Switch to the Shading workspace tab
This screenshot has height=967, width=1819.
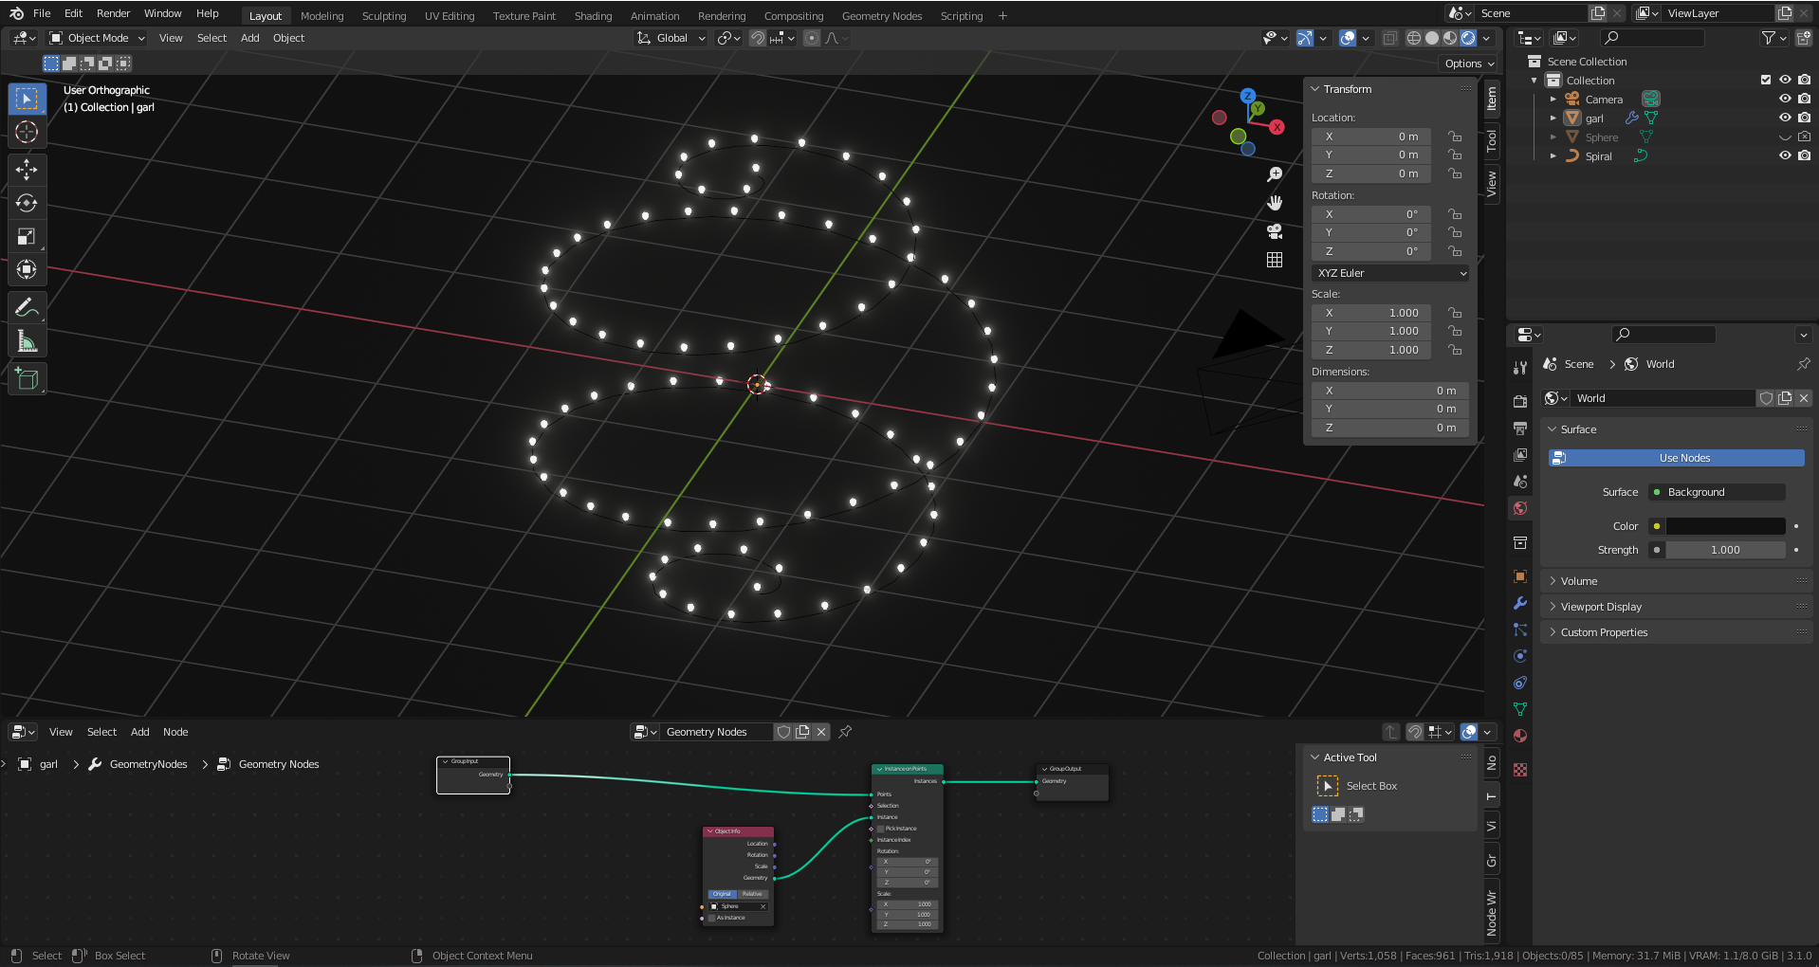coord(593,16)
